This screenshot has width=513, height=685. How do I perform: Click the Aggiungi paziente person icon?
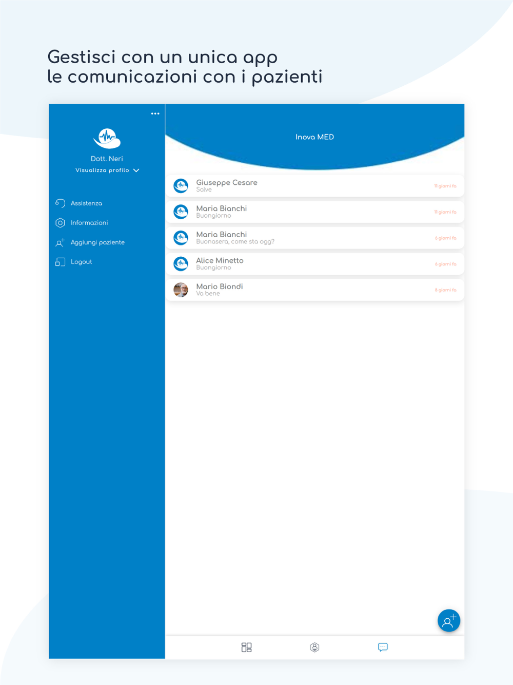coord(60,242)
